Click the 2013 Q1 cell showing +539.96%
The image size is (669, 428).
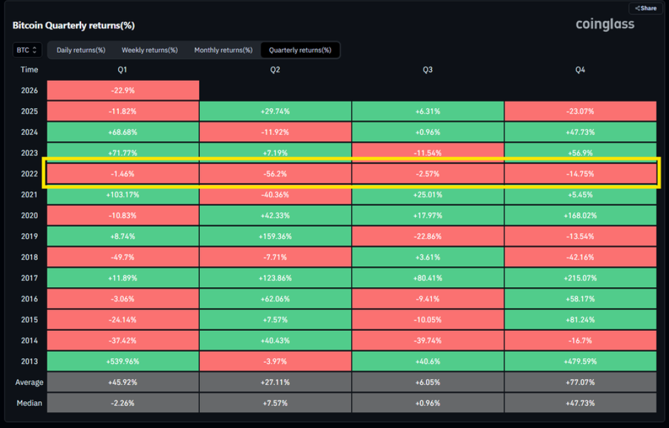tap(122, 361)
